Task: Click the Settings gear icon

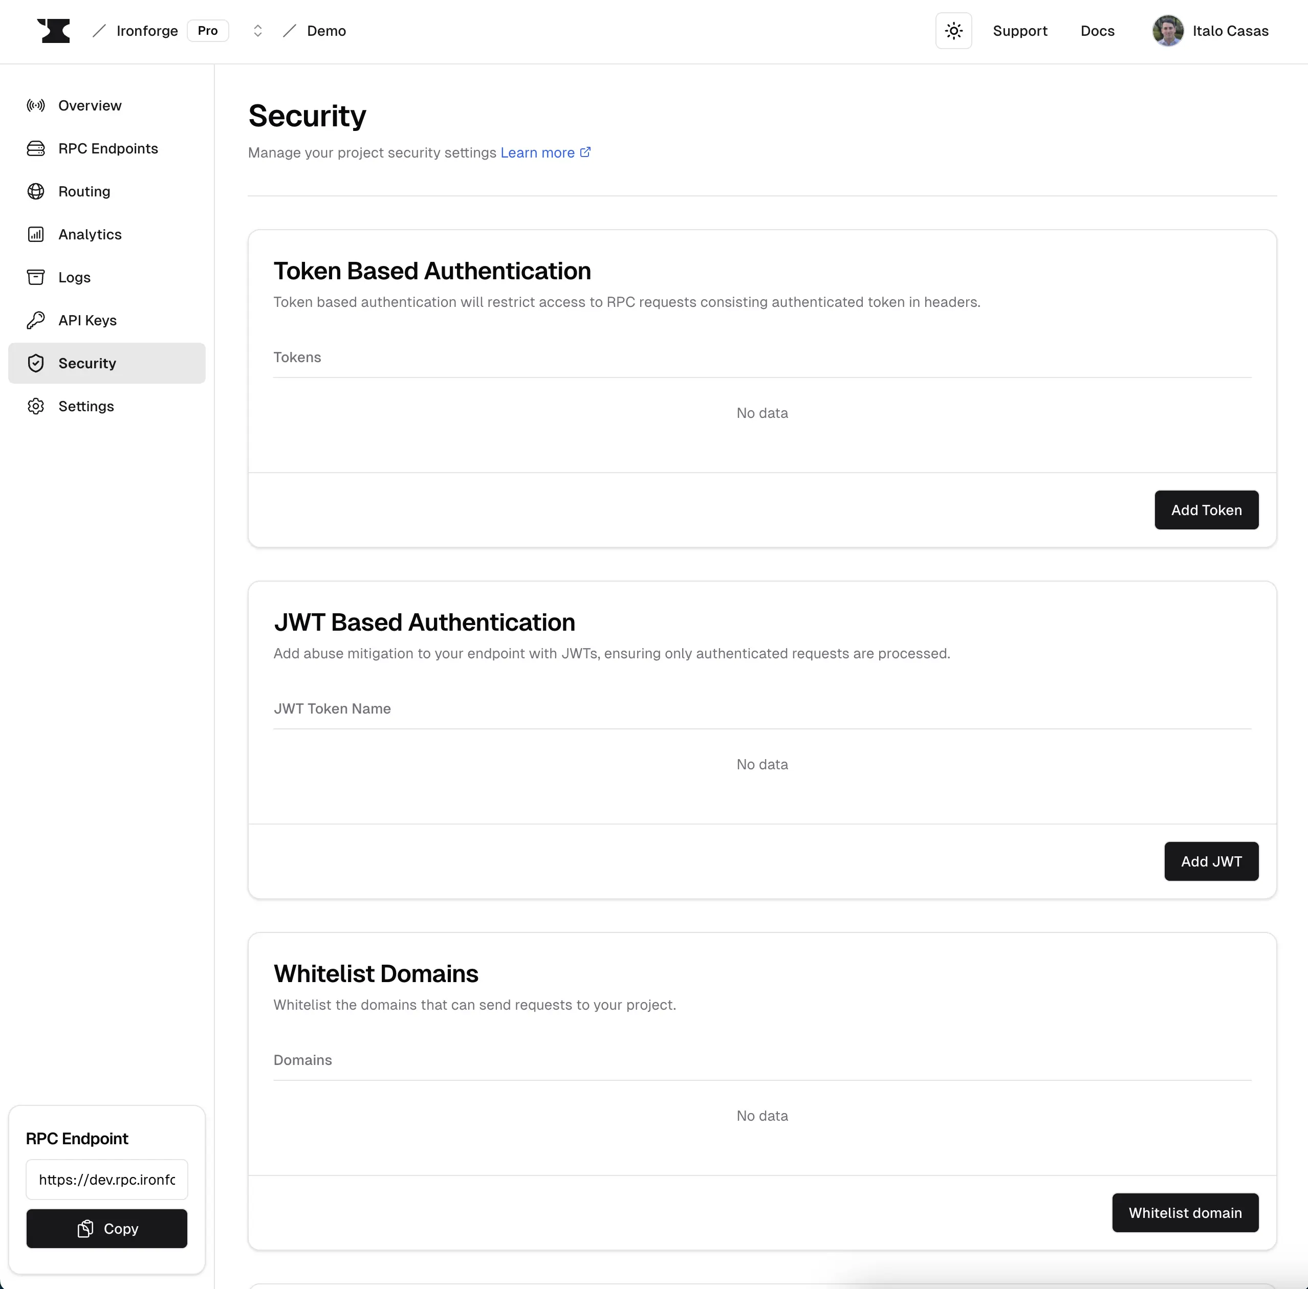Action: pyautogui.click(x=36, y=407)
